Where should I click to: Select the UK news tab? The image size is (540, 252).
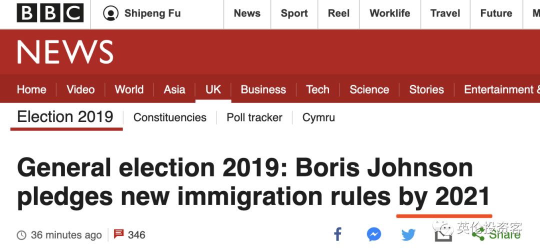(x=213, y=89)
